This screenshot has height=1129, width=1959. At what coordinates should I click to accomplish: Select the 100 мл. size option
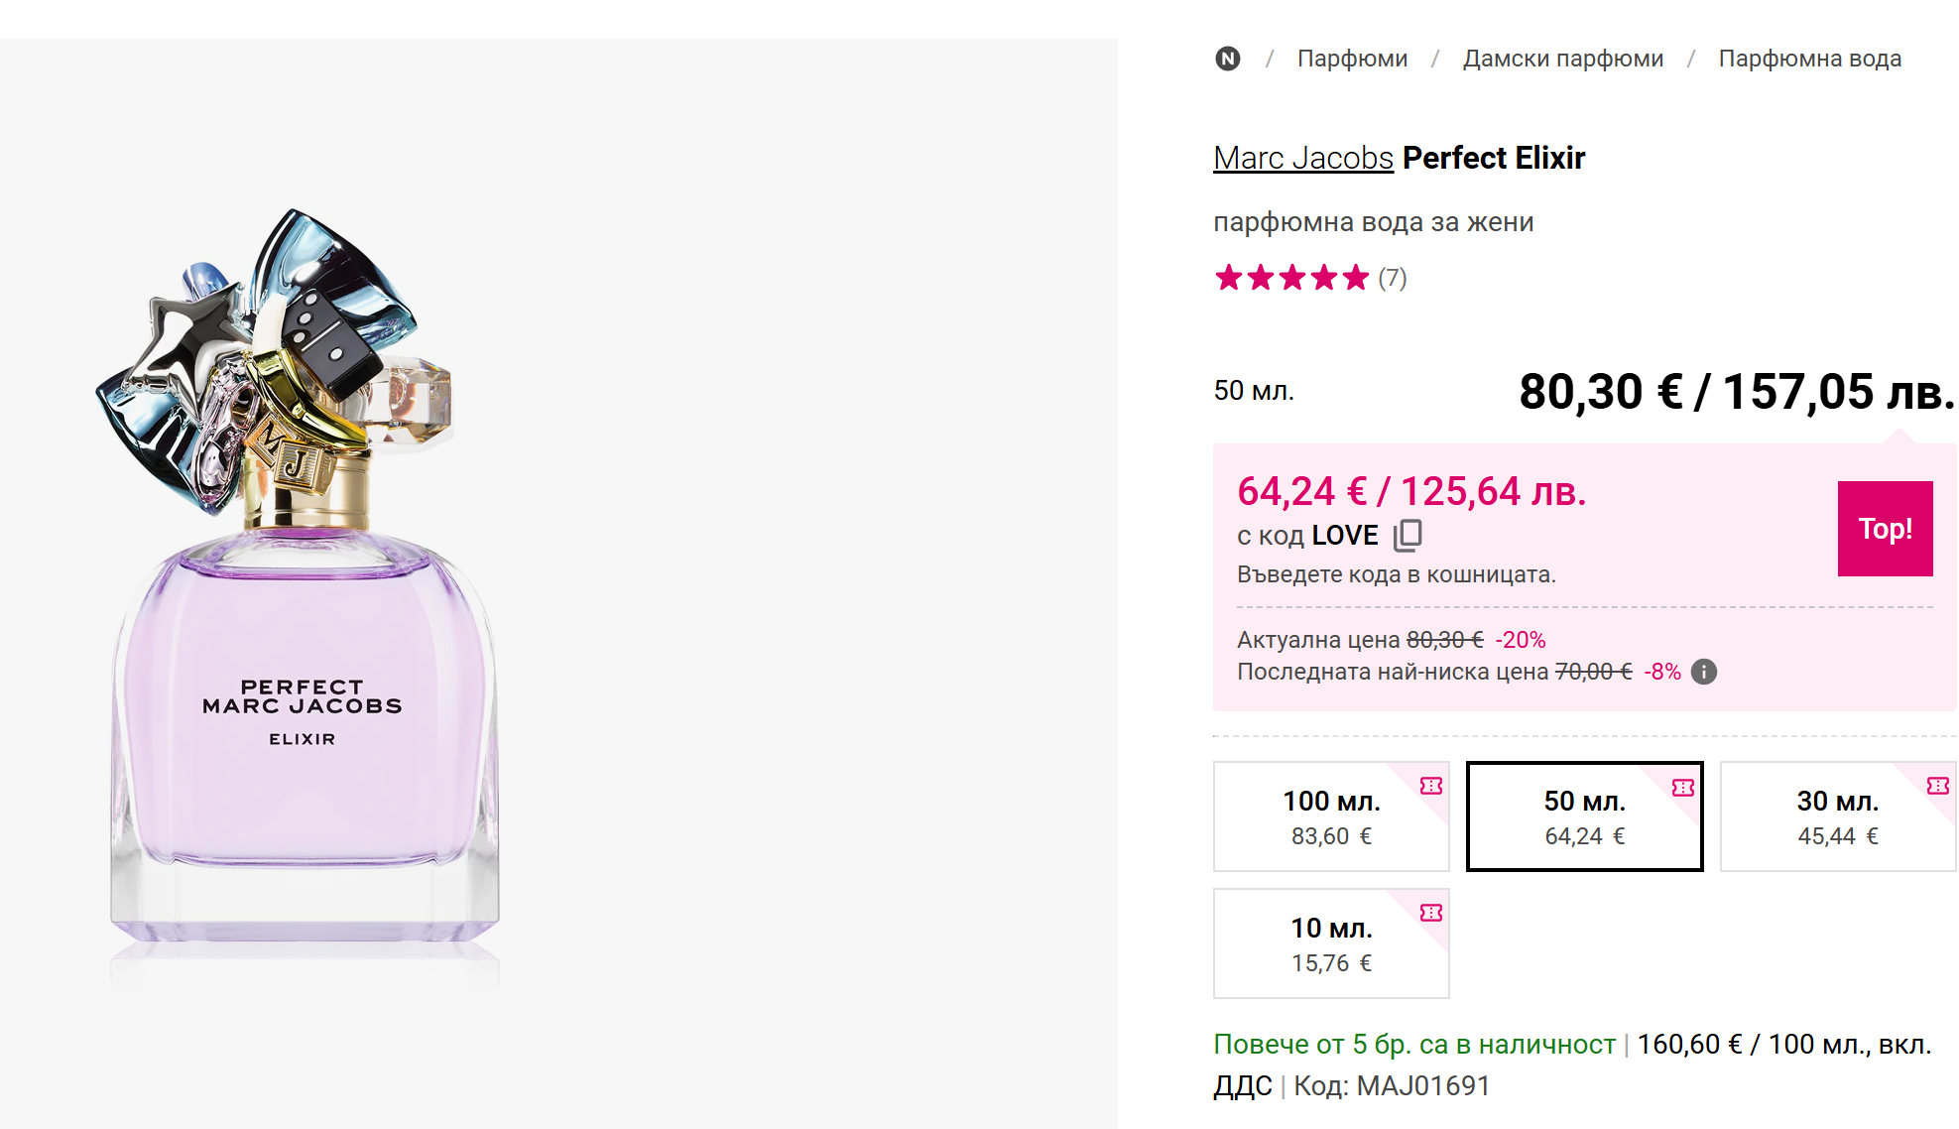(x=1330, y=816)
